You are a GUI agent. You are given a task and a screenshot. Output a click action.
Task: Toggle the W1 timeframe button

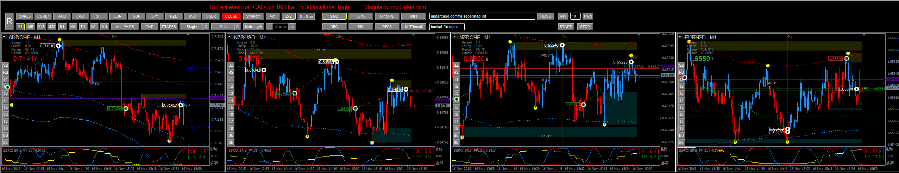click(94, 27)
